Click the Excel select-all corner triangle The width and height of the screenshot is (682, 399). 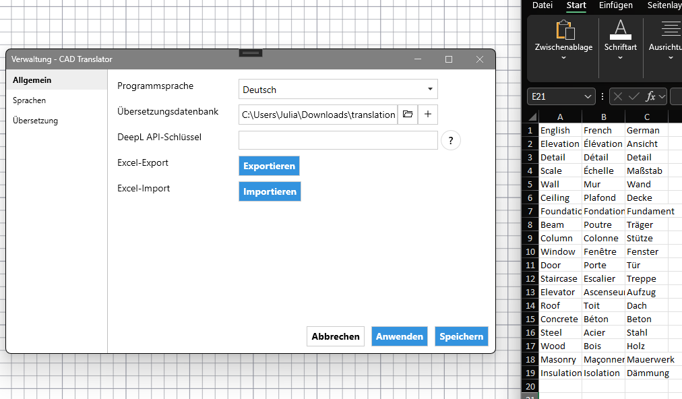coord(532,117)
